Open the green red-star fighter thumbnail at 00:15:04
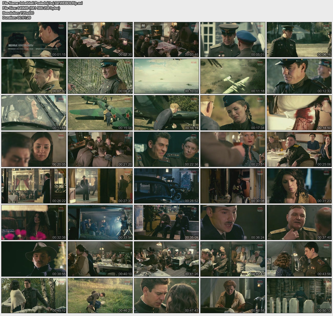This screenshot has width=333, height=316. (100, 113)
